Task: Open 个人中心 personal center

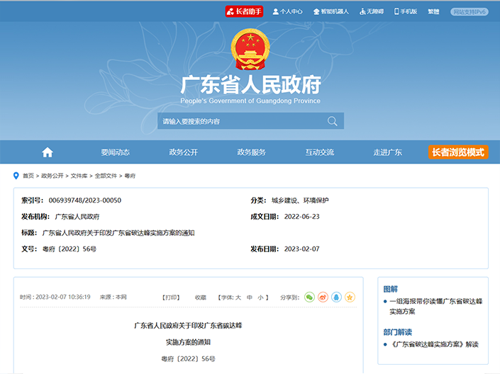Action: (x=287, y=11)
